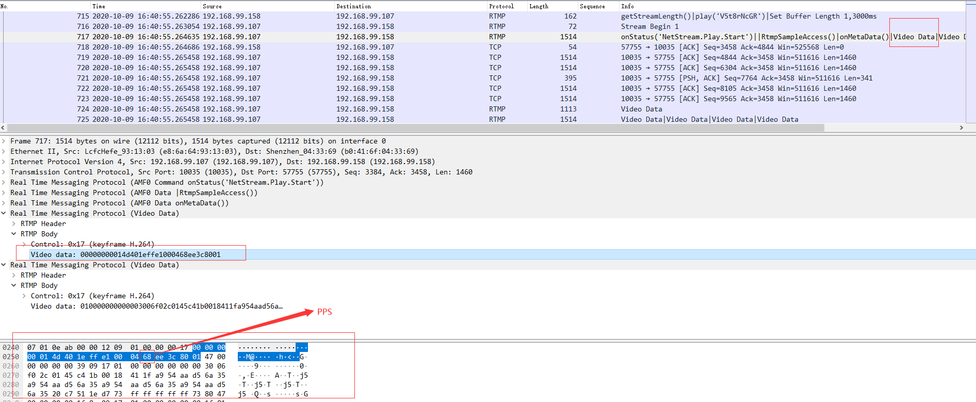
Task: Click packet list scrollbar right arrow
Action: [961, 127]
